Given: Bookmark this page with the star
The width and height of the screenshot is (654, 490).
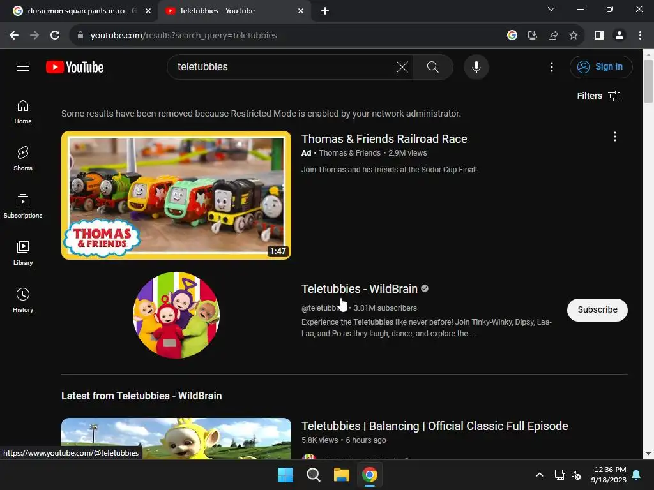Looking at the screenshot, I should coord(574,36).
